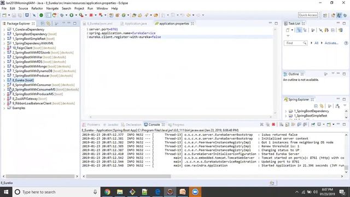
Task: Expand Examples folder in Package Explorer
Action: click(4, 108)
